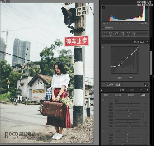Select the Radial Filter tool

tap(128, 34)
